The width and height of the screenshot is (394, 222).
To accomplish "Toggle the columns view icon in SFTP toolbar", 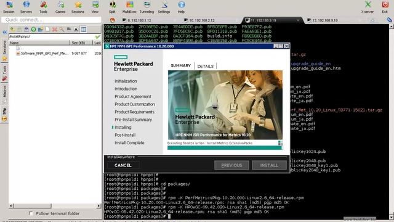I will pos(83,30).
